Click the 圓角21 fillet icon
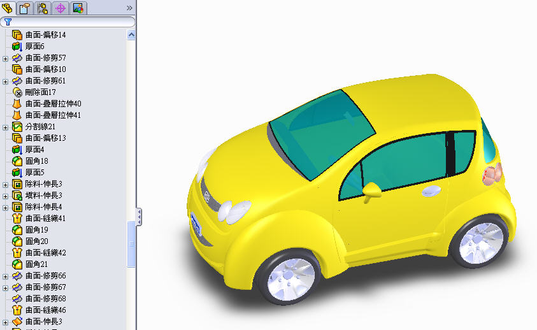The image size is (537, 330). pyautogui.click(x=17, y=264)
